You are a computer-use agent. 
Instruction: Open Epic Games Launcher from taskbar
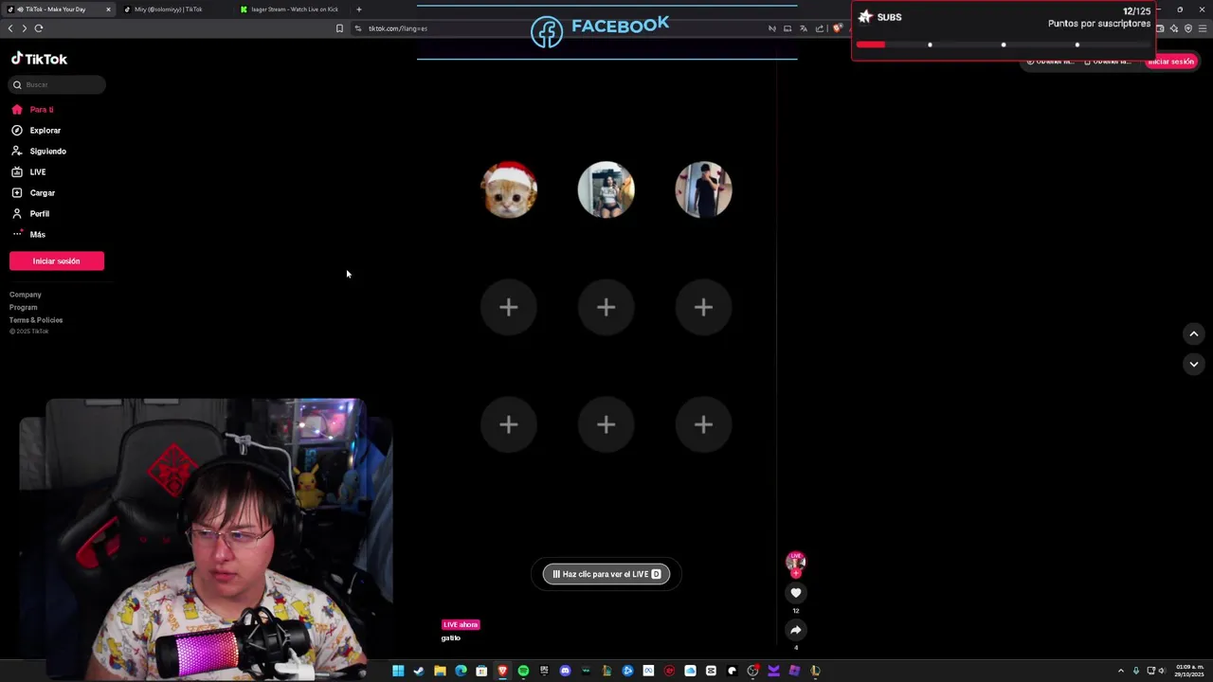coord(545,671)
